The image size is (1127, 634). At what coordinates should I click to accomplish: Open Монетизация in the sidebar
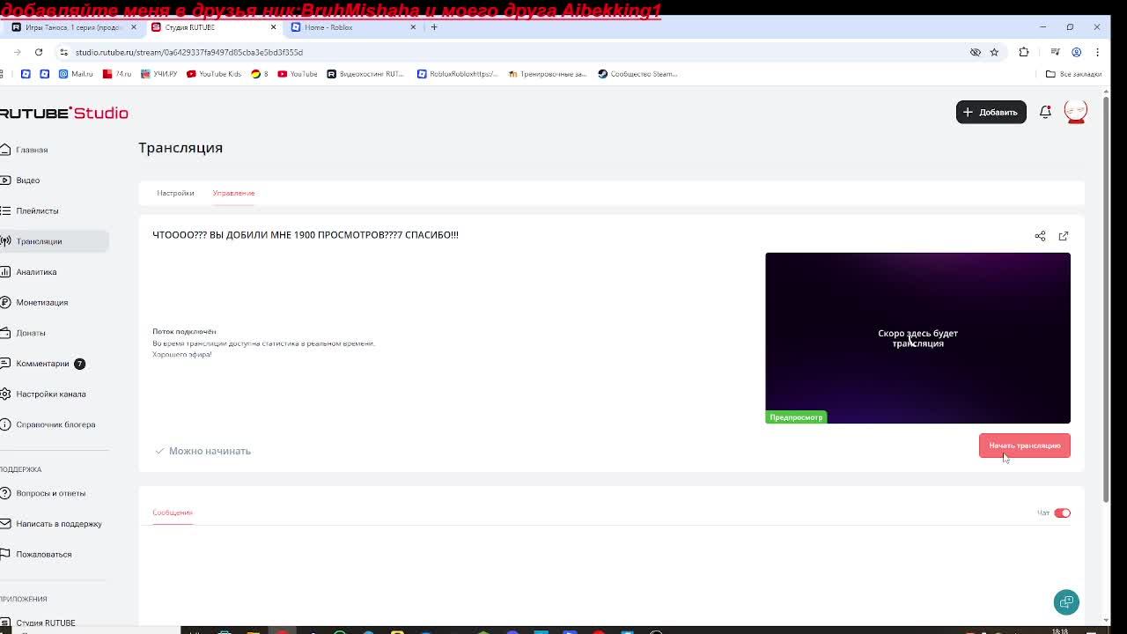pos(41,302)
